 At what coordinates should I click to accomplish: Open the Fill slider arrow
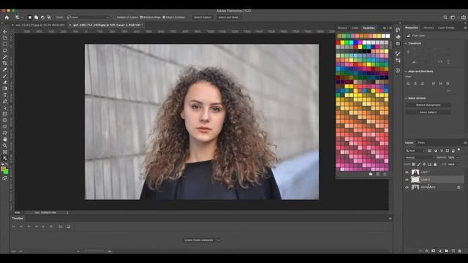click(x=458, y=164)
